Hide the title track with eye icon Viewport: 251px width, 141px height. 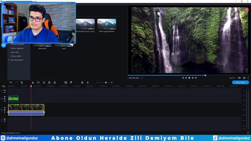coord(5,90)
